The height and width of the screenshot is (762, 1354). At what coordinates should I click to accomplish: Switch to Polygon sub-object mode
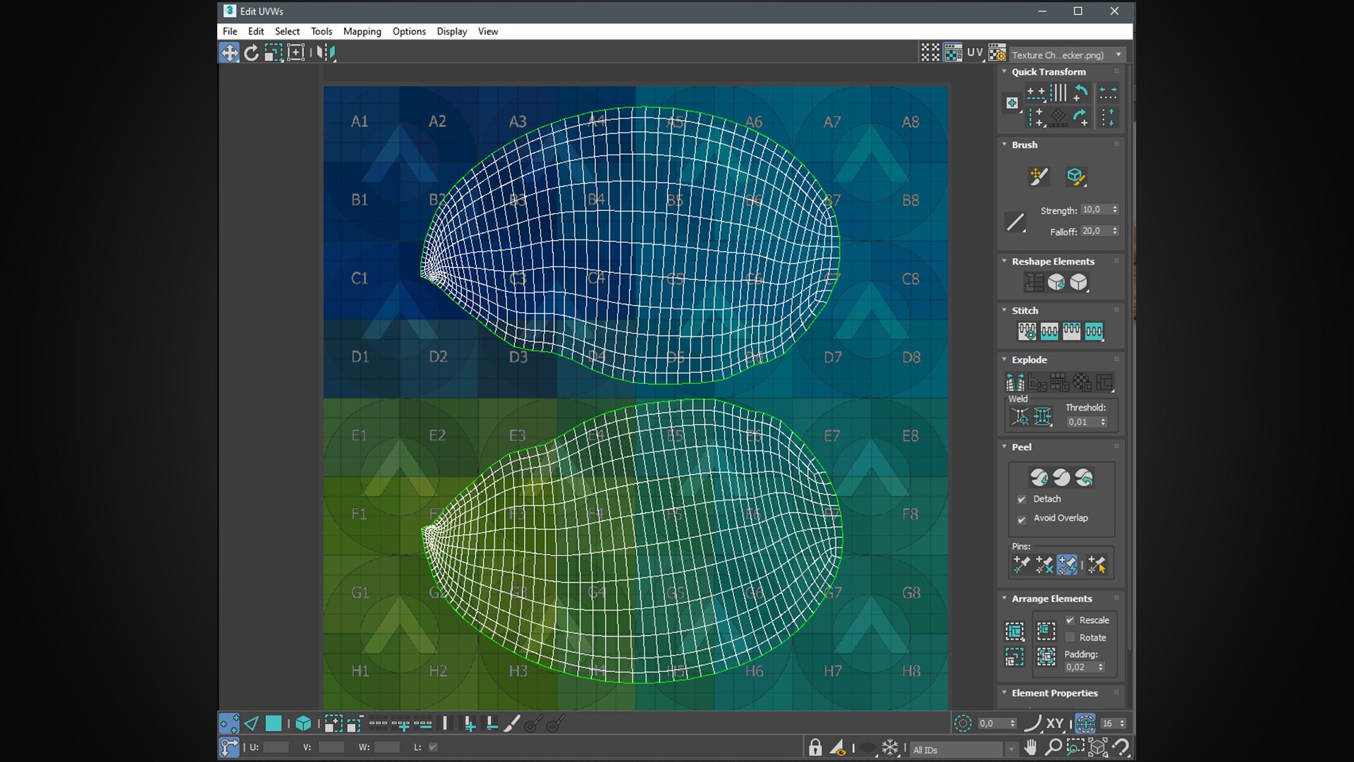273,723
